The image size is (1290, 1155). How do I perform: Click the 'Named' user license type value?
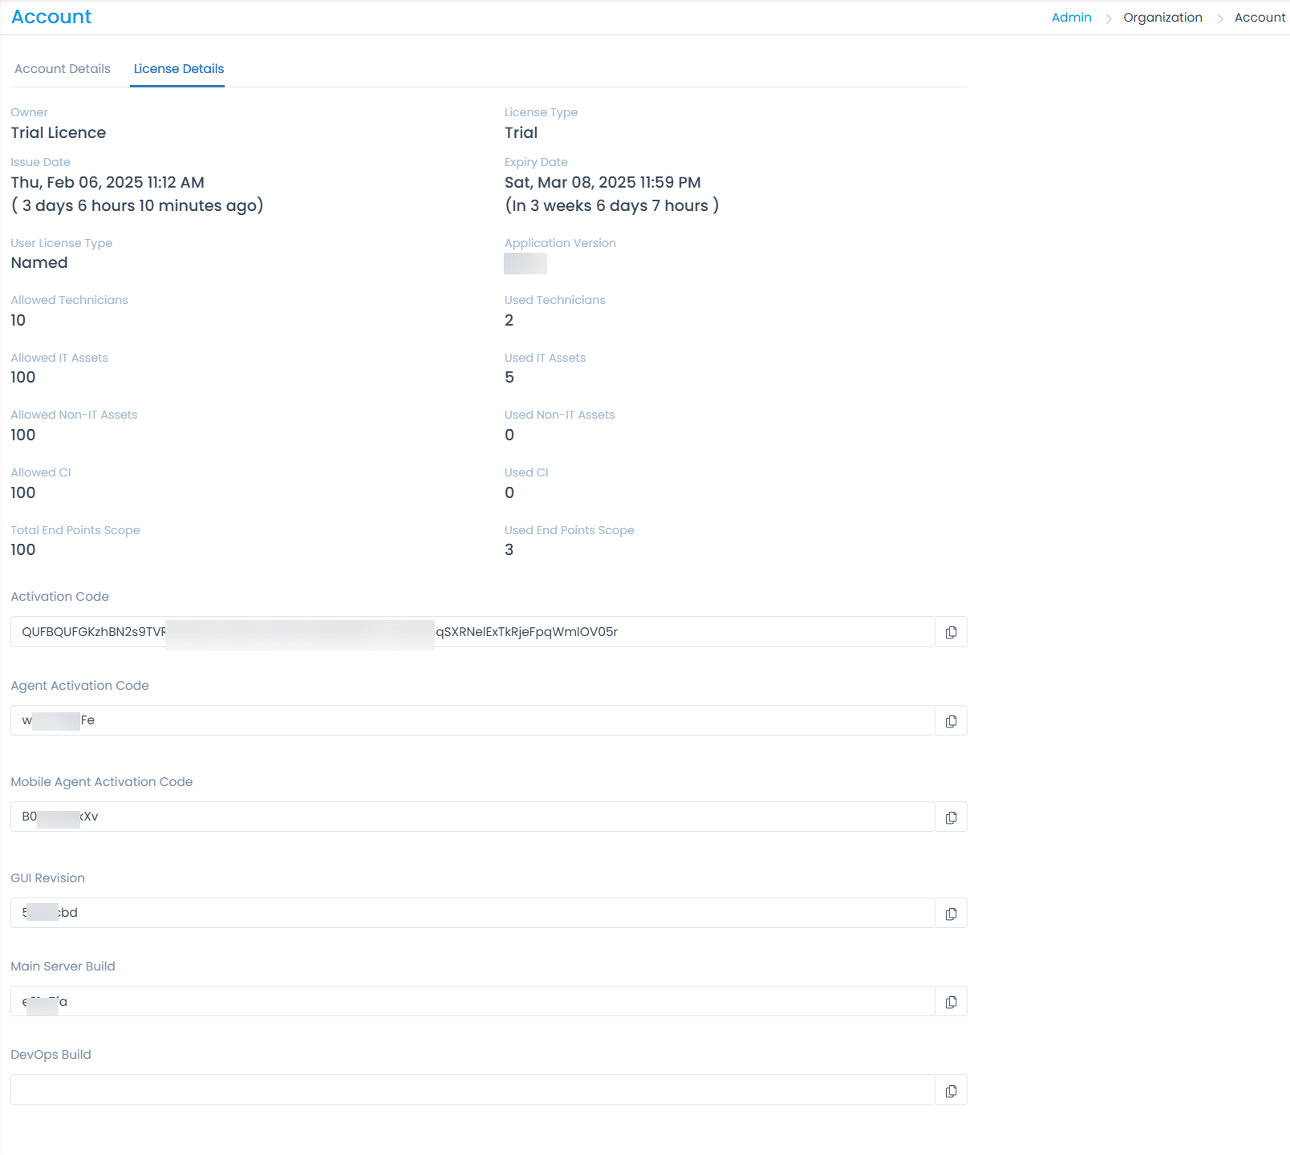coord(39,262)
